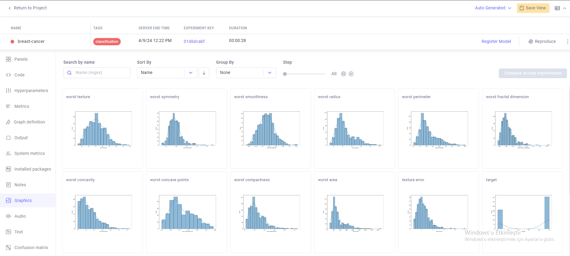
Task: Open experiment key 01d6dcabf link
Action: point(194,41)
